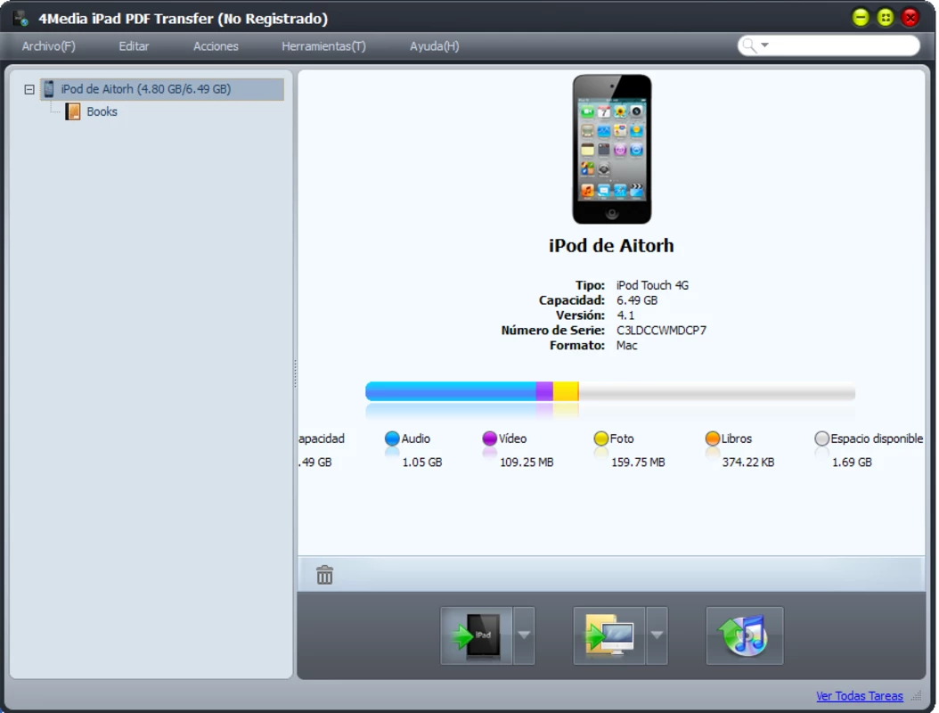Select iPod de Aitorh device in tree
Image resolution: width=939 pixels, height=713 pixels.
162,89
